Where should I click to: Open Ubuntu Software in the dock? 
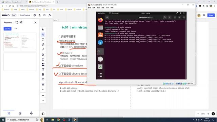click(100, 35)
